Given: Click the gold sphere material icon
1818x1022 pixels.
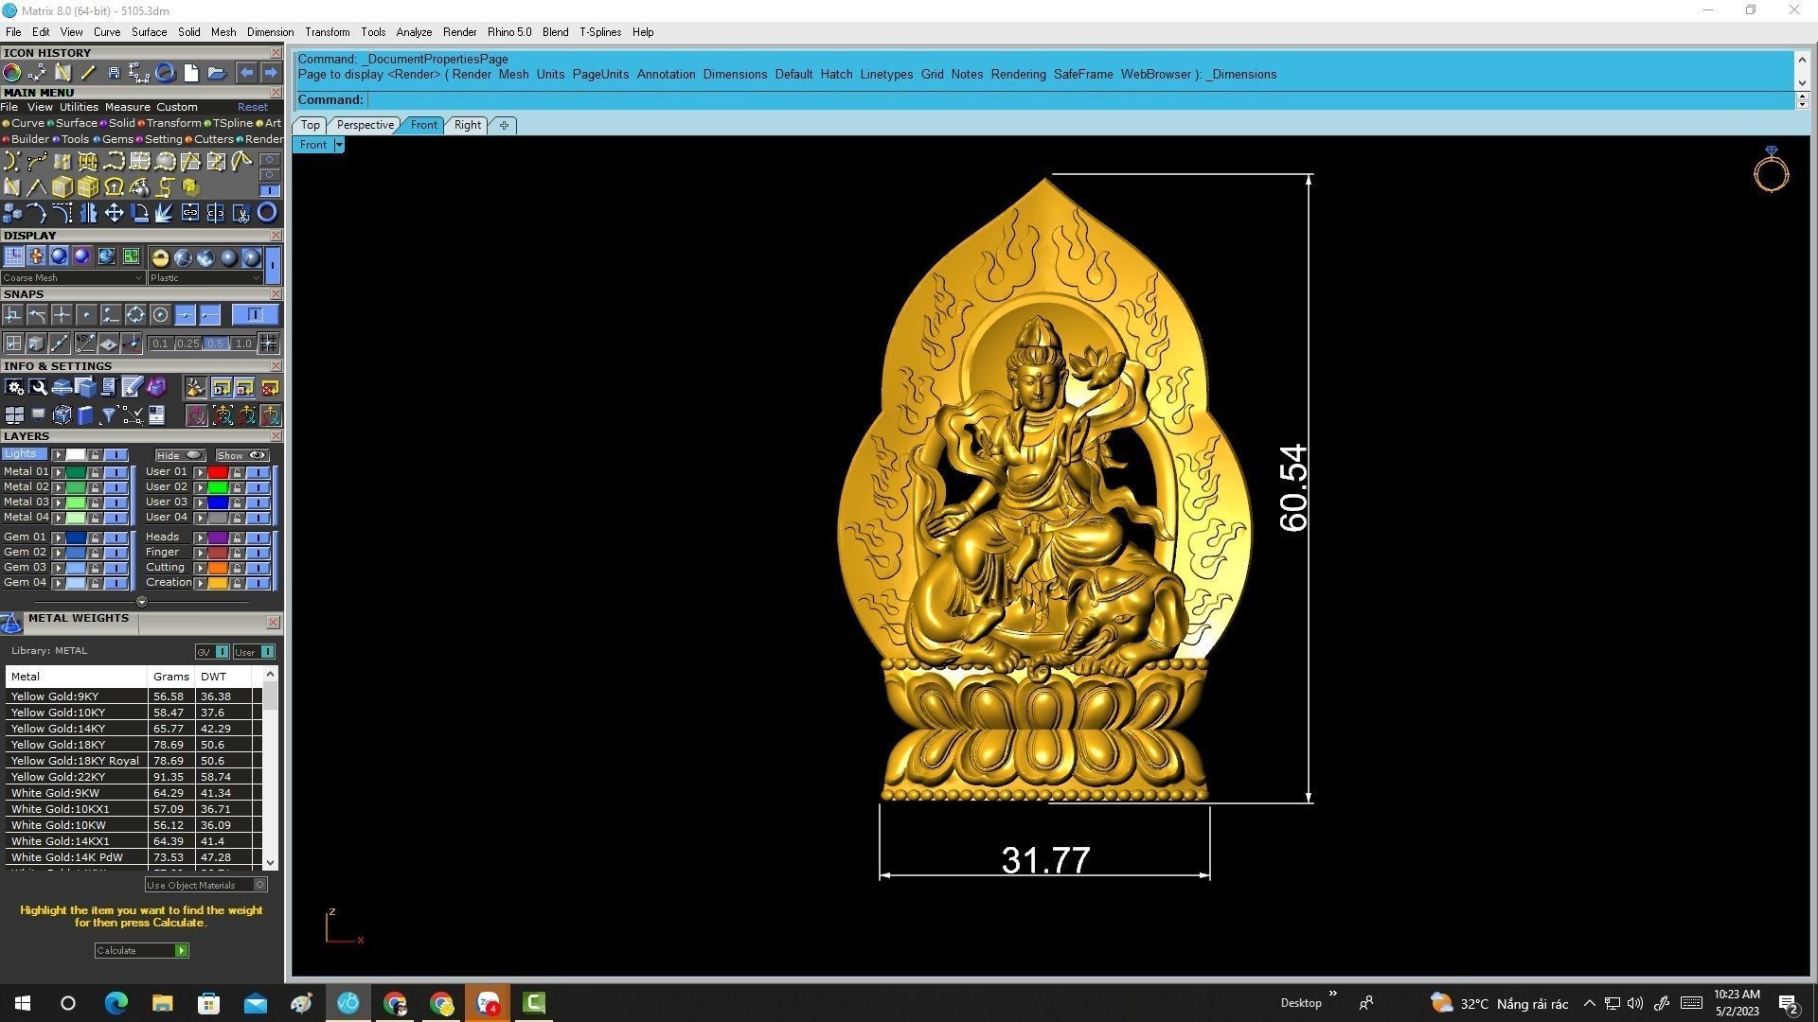Looking at the screenshot, I should (160, 257).
